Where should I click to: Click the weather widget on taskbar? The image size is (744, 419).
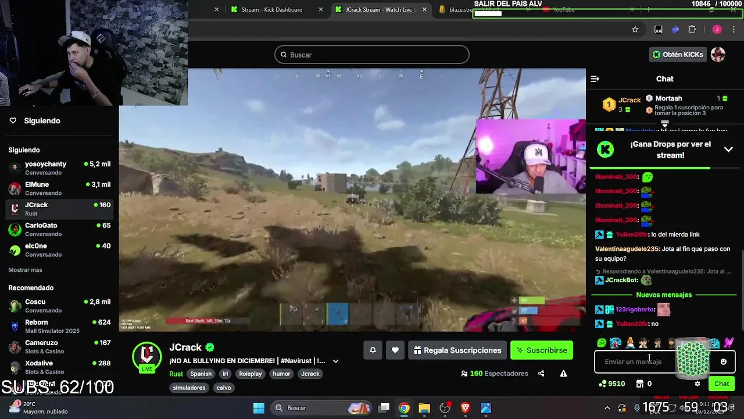(x=38, y=408)
